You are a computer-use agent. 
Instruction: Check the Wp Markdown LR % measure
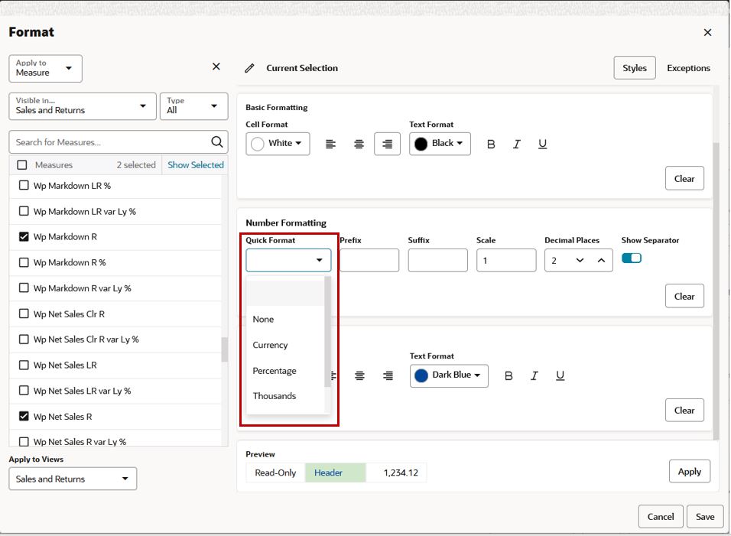(24, 186)
